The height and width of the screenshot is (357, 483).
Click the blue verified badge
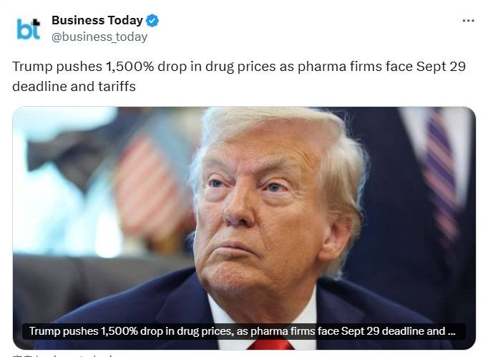coord(152,21)
